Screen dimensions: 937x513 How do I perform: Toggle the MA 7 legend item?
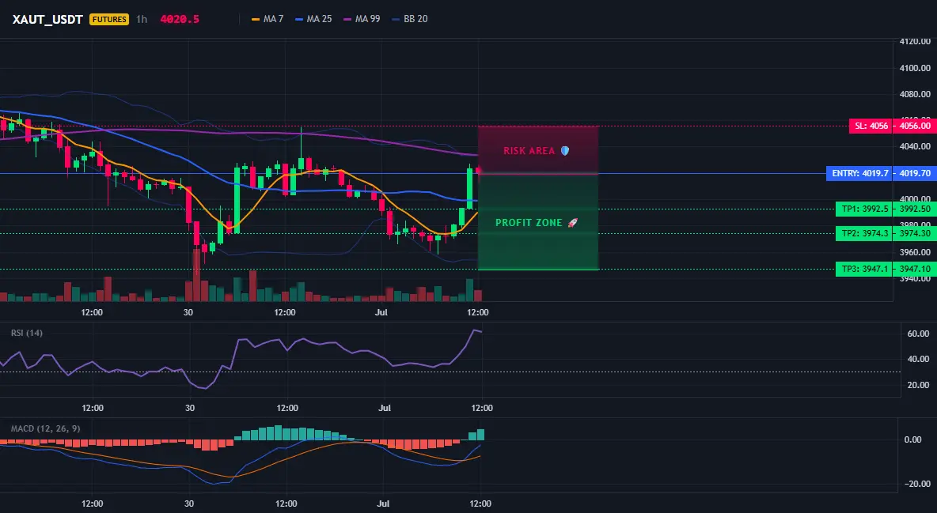(x=267, y=19)
